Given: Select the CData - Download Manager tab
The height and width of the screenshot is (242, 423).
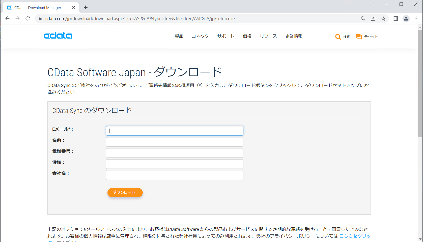Looking at the screenshot, I should pos(41,8).
